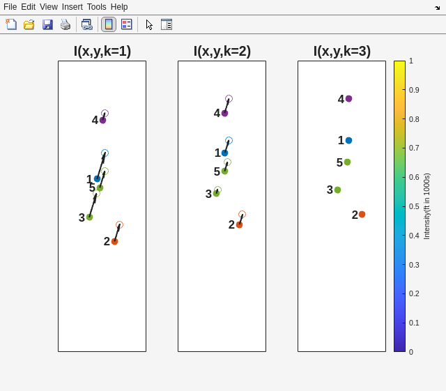Expand the Insert menu
The height and width of the screenshot is (391, 446).
coord(72,7)
